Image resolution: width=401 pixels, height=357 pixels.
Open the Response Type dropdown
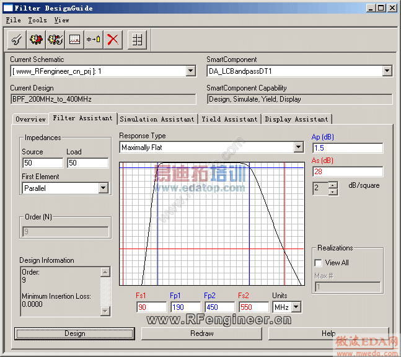tap(298, 148)
